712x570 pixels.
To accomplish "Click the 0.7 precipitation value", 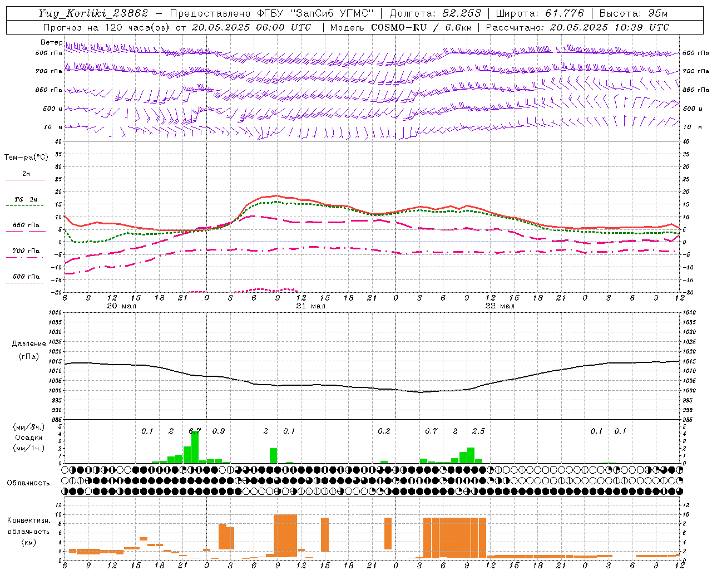I will (431, 431).
